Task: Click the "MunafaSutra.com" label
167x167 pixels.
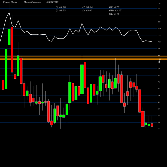Action: pyautogui.click(x=32, y=2)
